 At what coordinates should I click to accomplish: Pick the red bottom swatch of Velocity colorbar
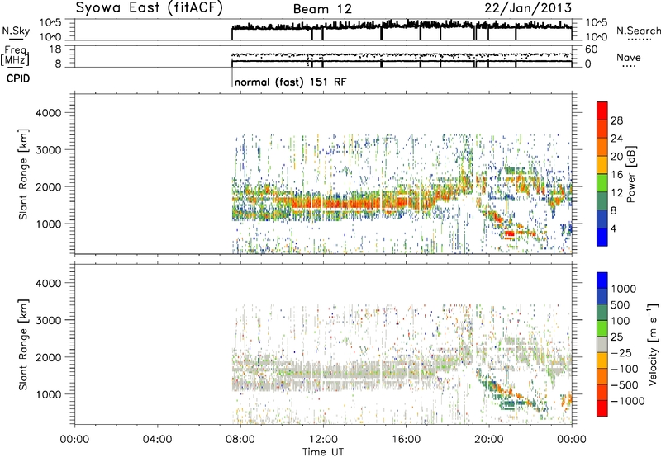coord(602,408)
